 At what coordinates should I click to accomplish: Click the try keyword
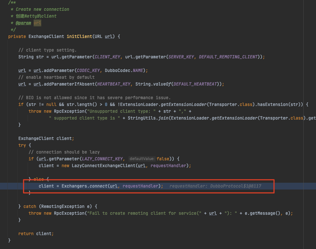pyautogui.click(x=22, y=145)
